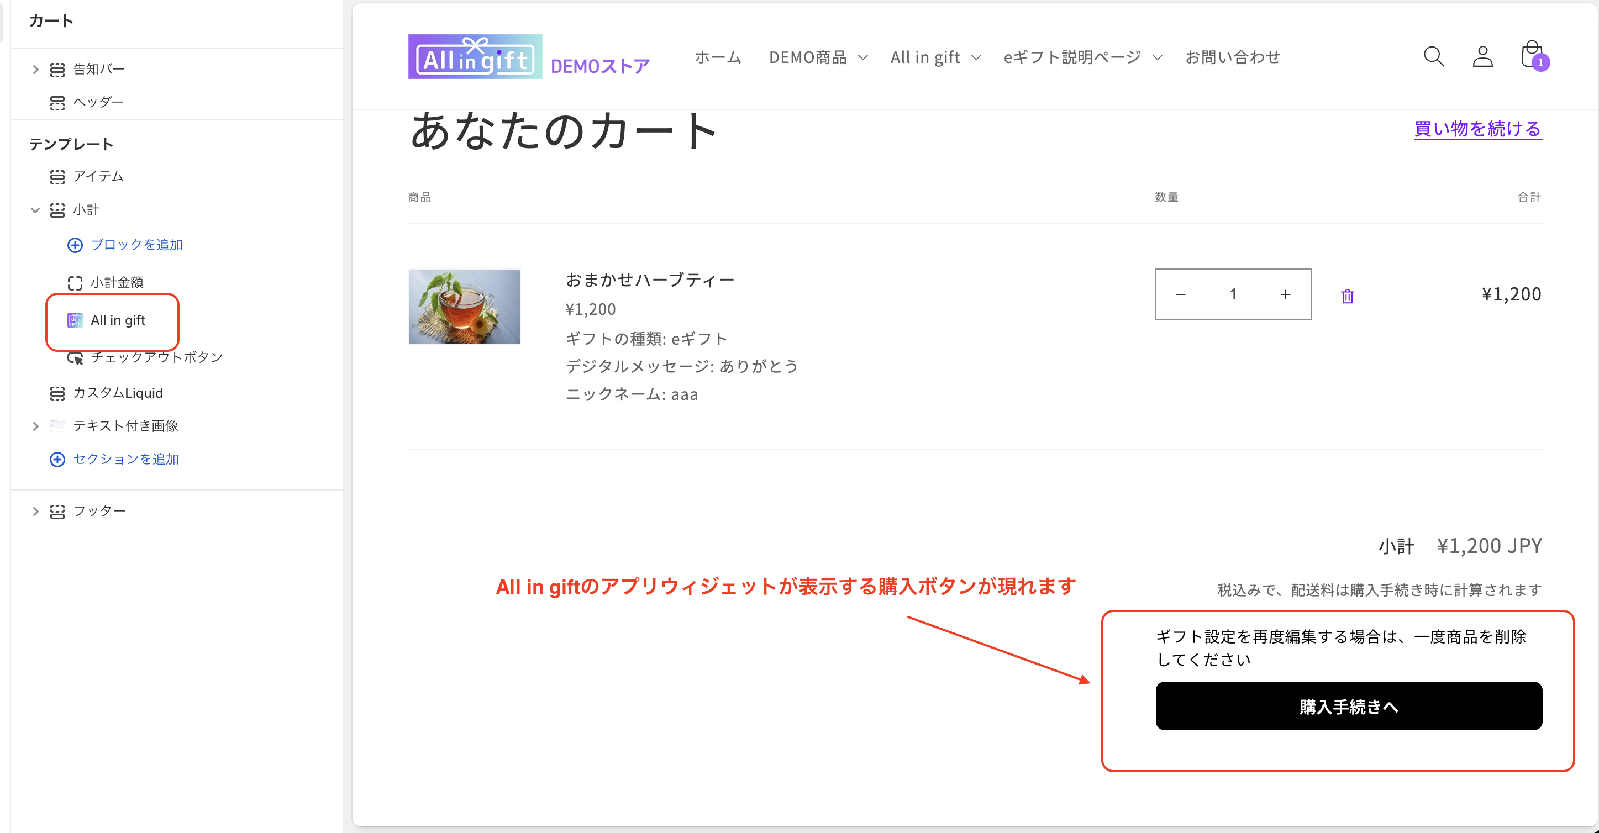Click the search magnifier icon
The image size is (1599, 833).
click(1433, 56)
